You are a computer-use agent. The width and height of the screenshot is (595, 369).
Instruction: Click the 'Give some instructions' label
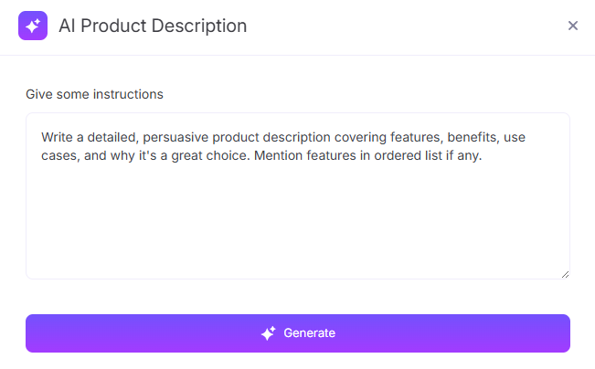94,94
